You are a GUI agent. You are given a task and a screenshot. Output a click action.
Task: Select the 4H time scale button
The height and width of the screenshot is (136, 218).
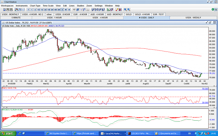pos(55,10)
